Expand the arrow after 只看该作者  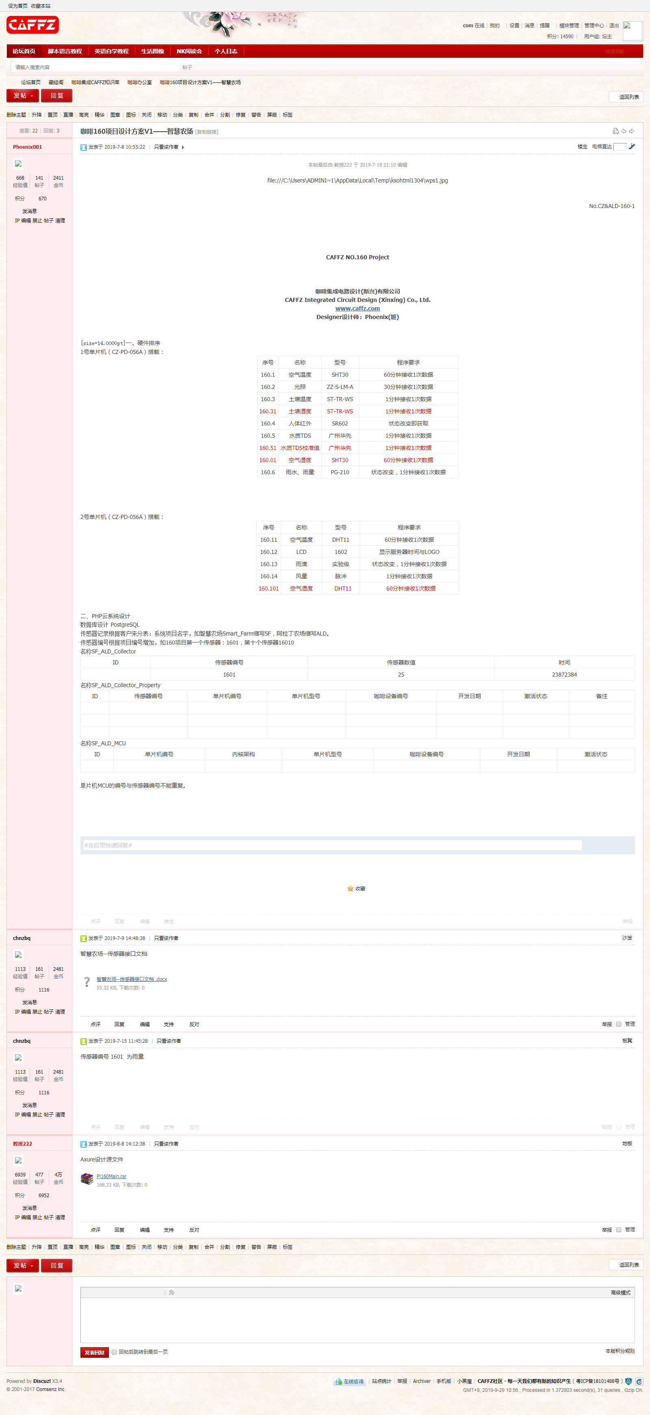[183, 147]
